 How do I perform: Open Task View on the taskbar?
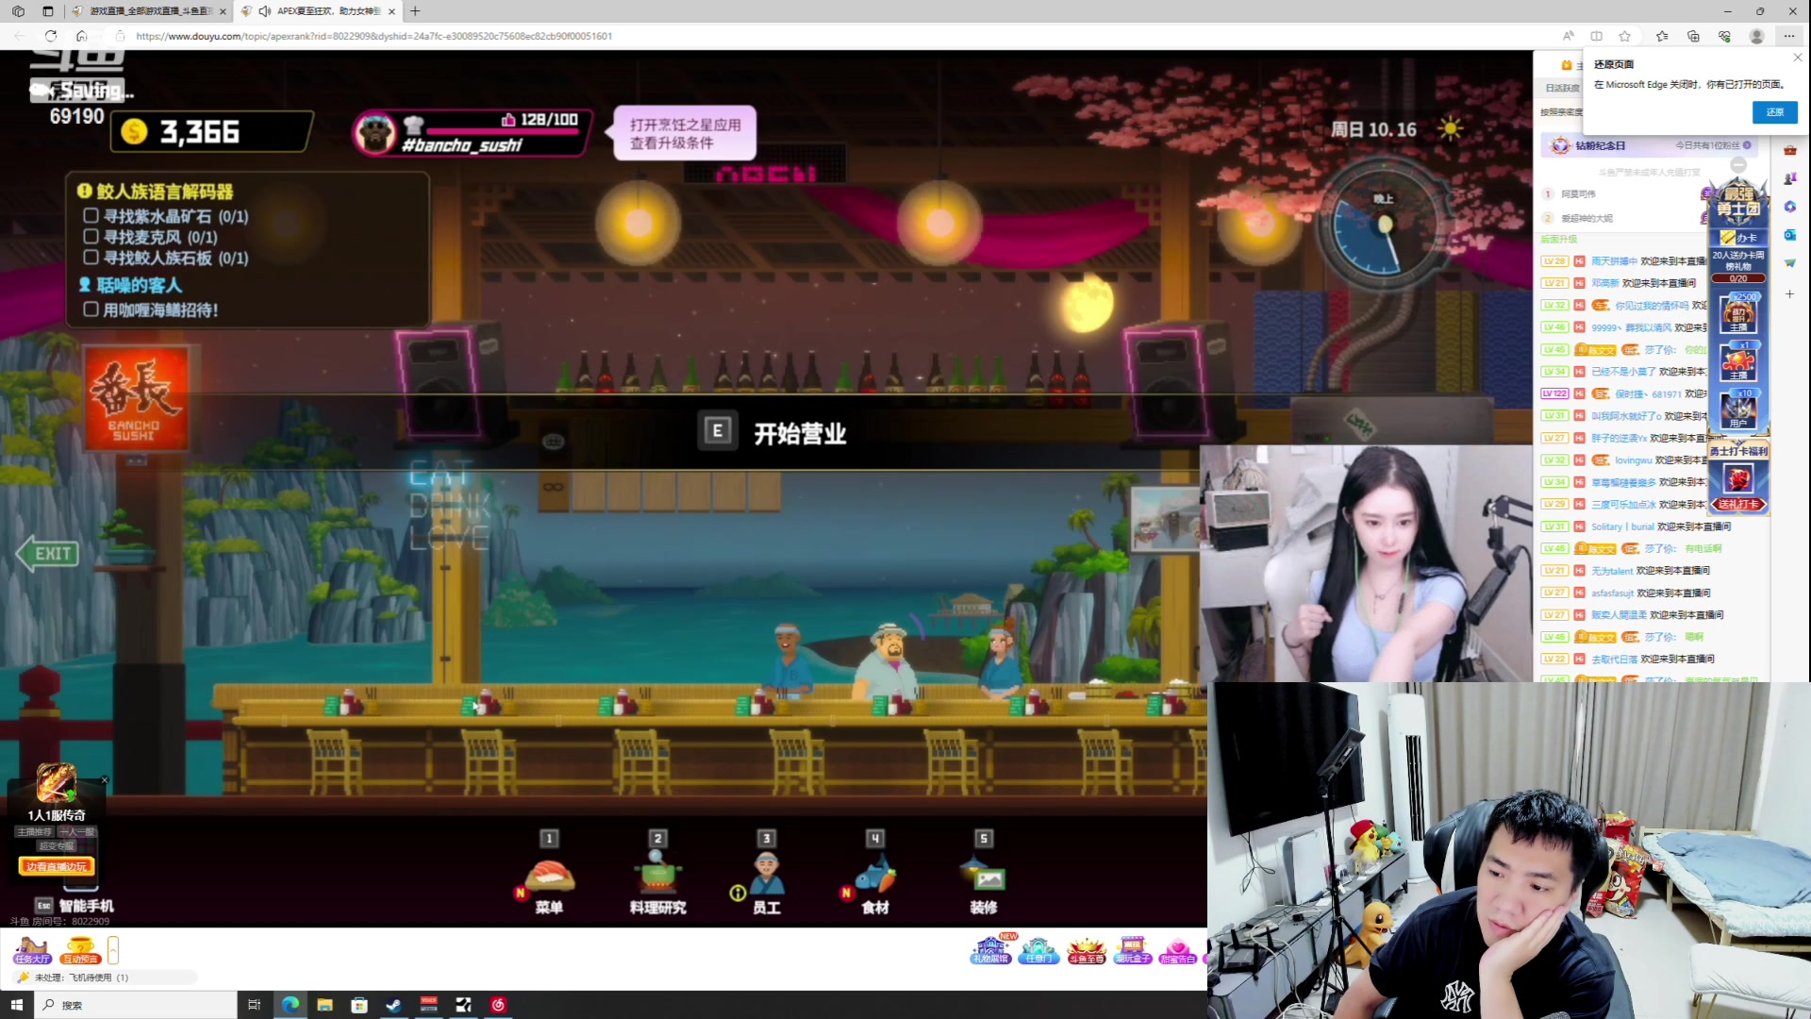click(x=254, y=1005)
